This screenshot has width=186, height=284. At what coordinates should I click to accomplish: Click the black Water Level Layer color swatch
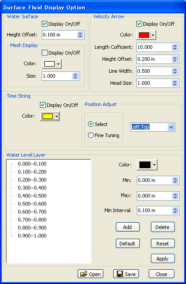pyautogui.click(x=145, y=165)
